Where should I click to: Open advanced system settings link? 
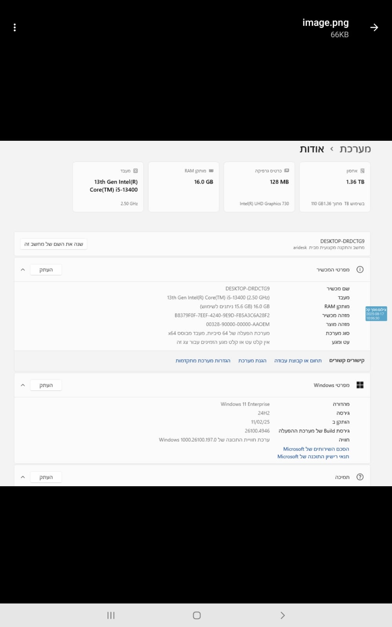203,361
